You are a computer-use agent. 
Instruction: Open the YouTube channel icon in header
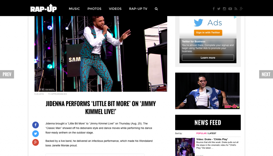[x=230, y=9]
